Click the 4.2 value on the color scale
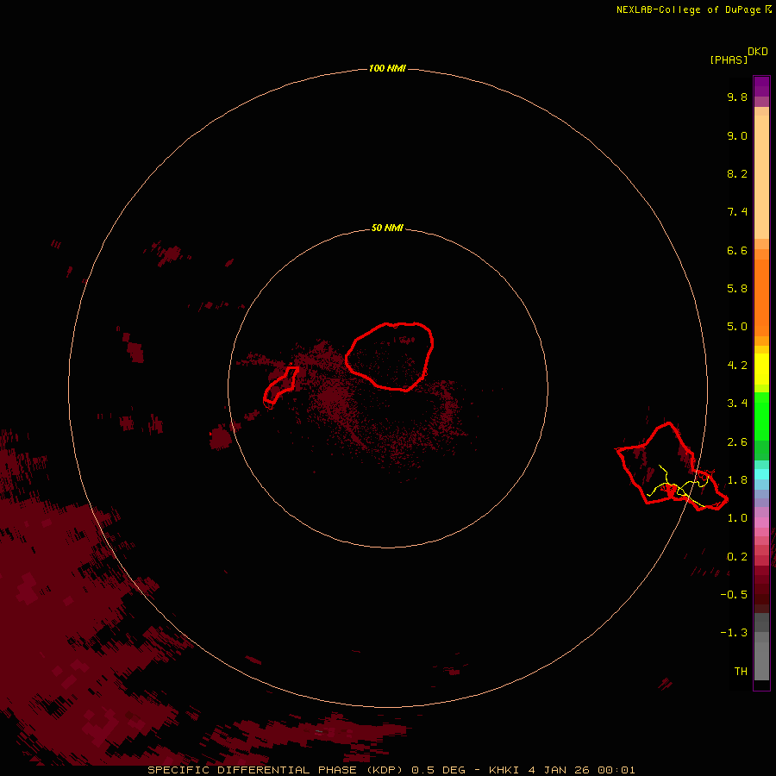This screenshot has height=776, width=776. 737,366
